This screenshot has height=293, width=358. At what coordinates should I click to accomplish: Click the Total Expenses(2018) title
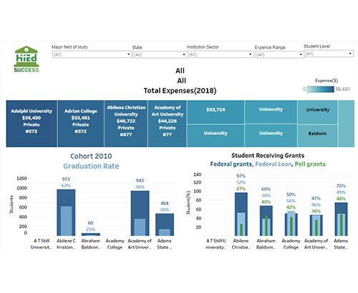pyautogui.click(x=180, y=91)
